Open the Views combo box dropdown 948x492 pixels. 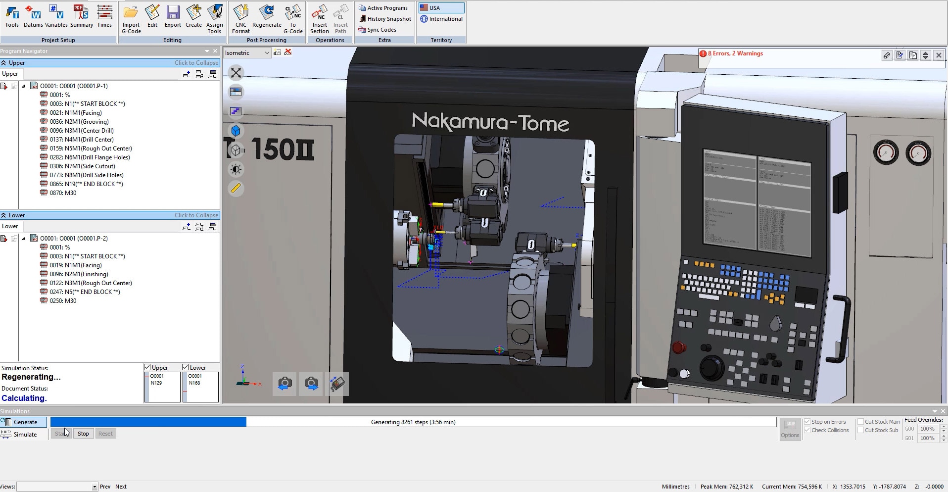click(95, 487)
